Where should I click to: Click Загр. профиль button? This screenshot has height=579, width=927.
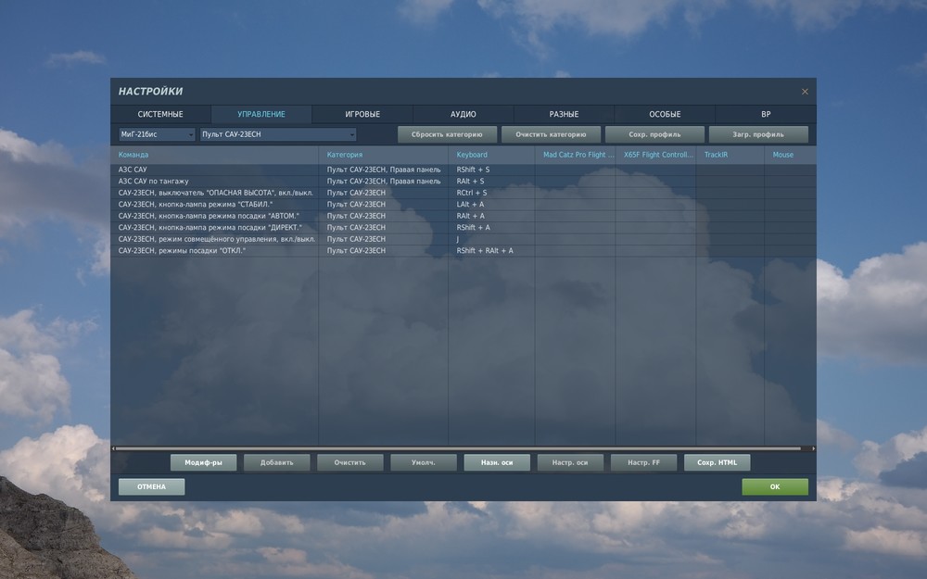758,134
